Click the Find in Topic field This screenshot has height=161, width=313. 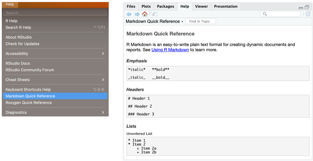[x=201, y=21]
